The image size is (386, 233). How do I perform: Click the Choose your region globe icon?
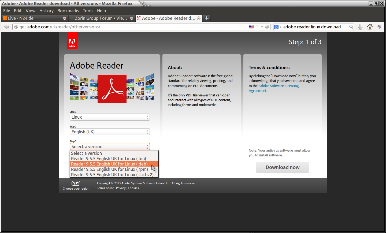[76, 183]
